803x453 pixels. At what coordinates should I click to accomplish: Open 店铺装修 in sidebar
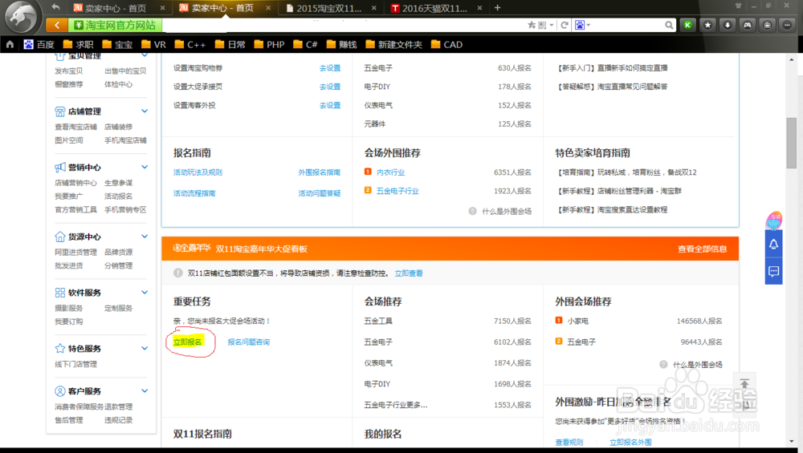point(118,127)
